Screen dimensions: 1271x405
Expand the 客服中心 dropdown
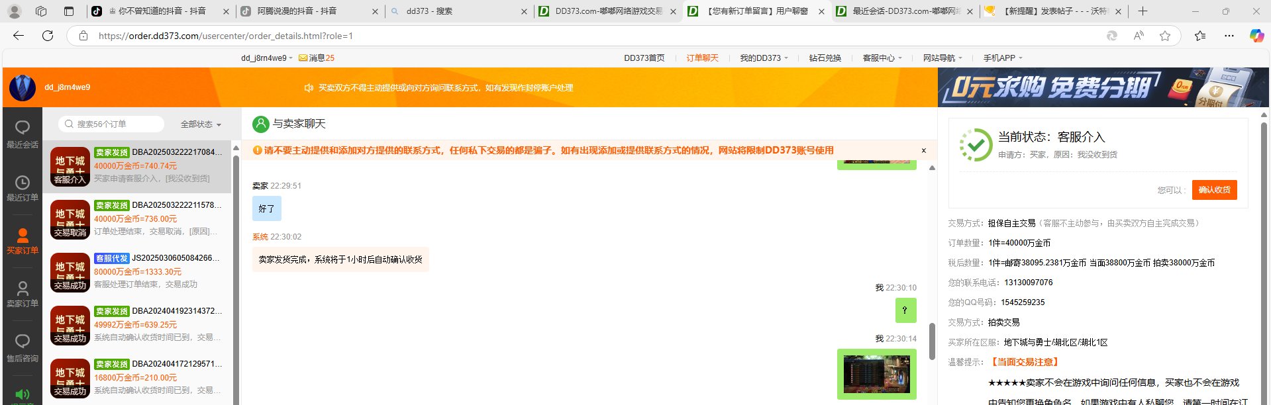pos(882,58)
